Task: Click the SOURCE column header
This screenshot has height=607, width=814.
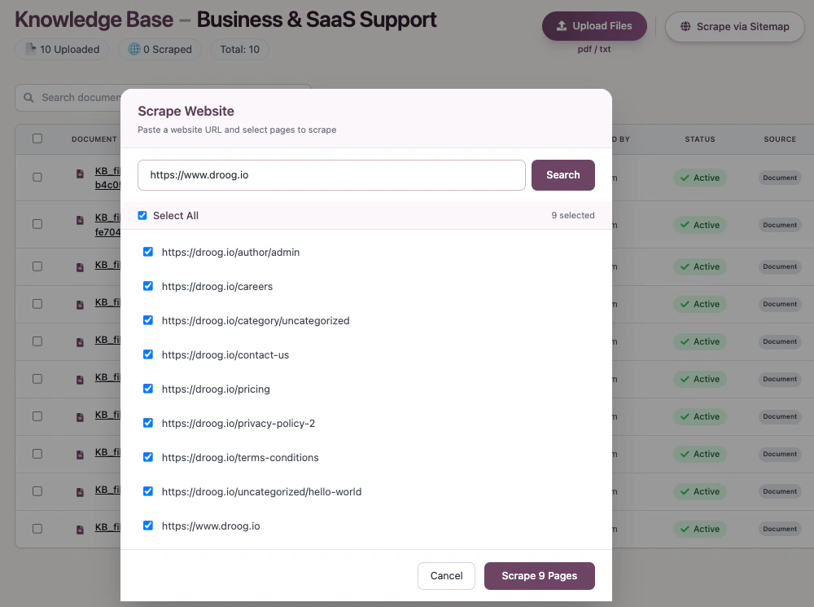Action: coord(780,139)
